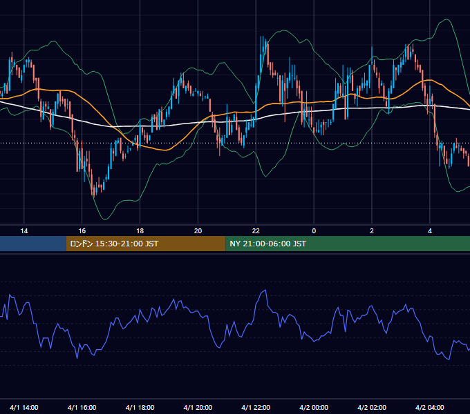Click the 18 hour label on price chart axis
The image size is (470, 414).
click(140, 231)
